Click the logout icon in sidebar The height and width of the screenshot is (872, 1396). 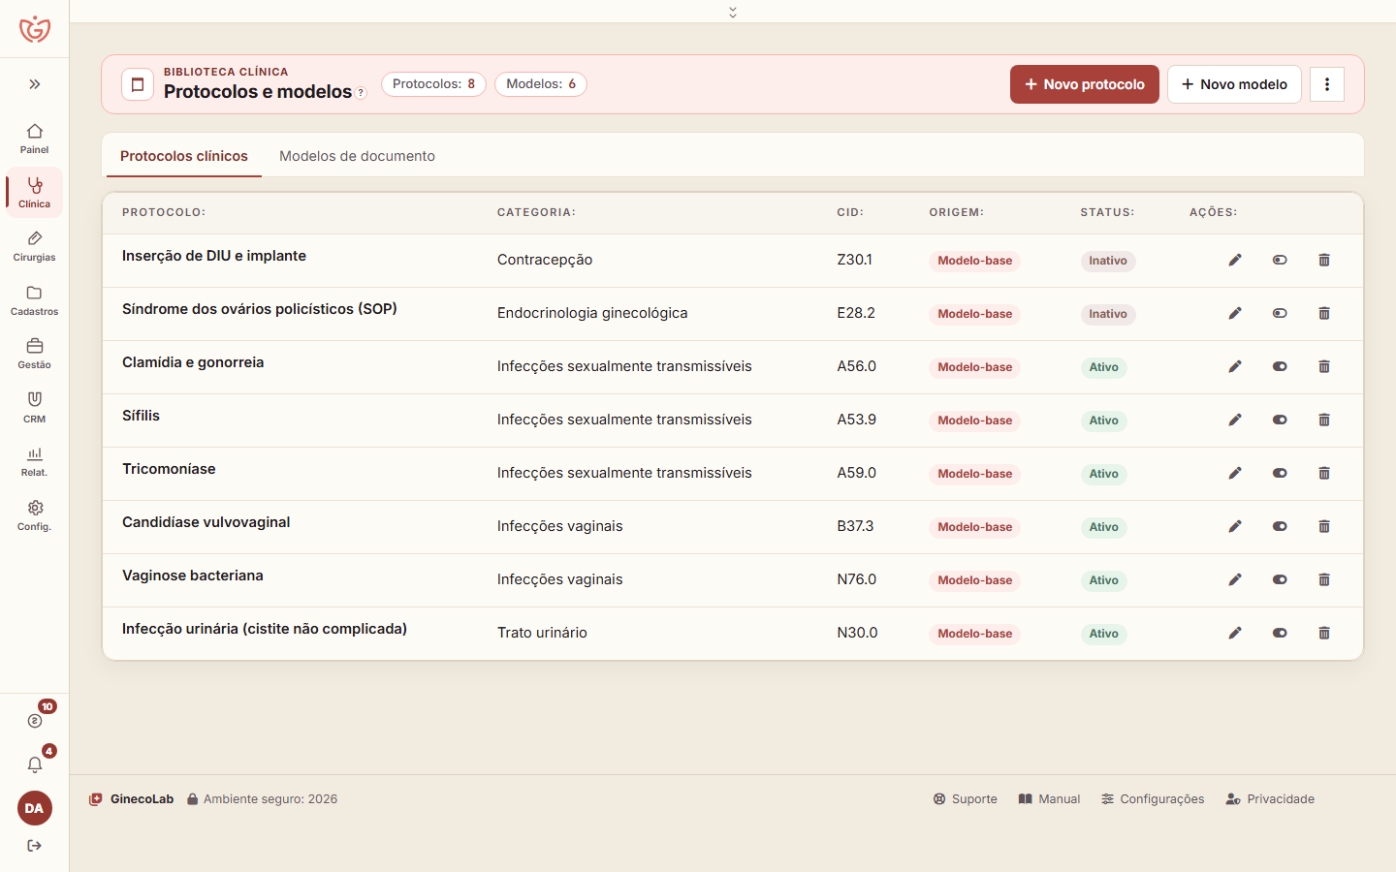[35, 846]
